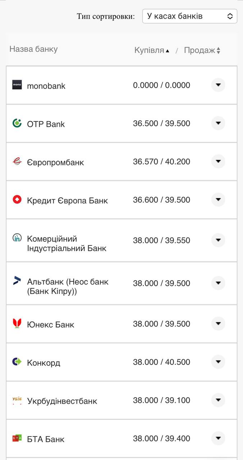This screenshot has height=460, width=243.
Task: Click the monobank logo icon
Action: (x=17, y=86)
